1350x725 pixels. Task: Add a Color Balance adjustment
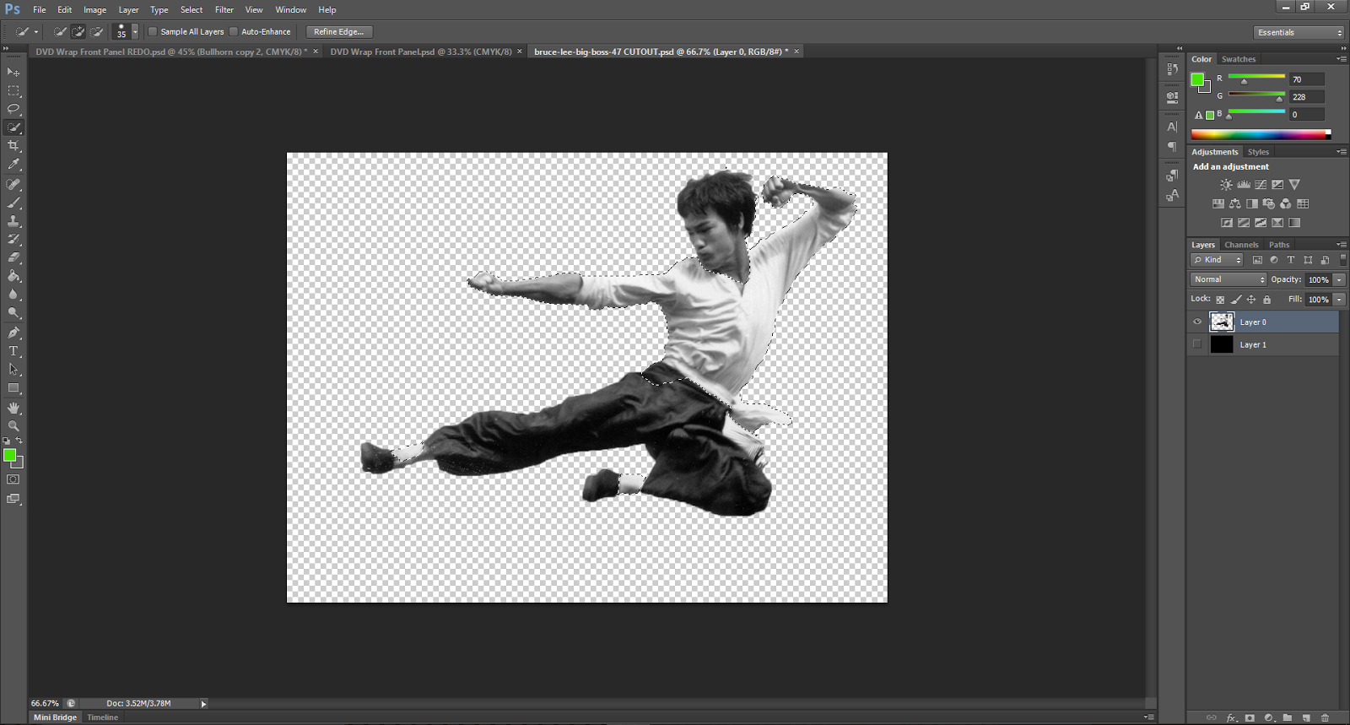click(x=1235, y=203)
